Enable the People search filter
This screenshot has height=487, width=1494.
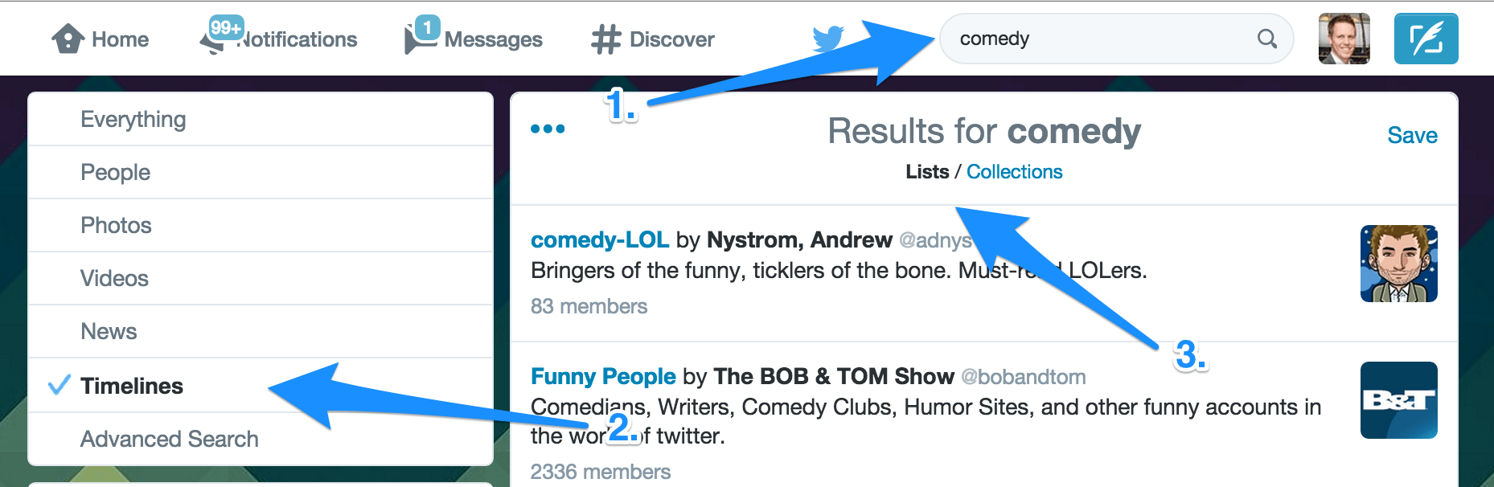pos(113,171)
